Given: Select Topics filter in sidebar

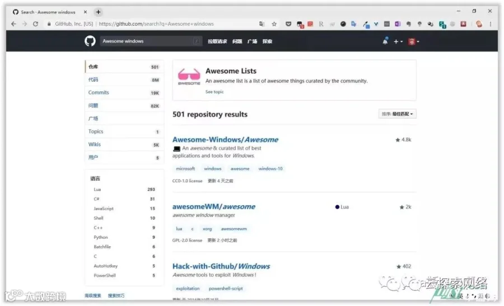Looking at the screenshot, I should tap(124, 131).
